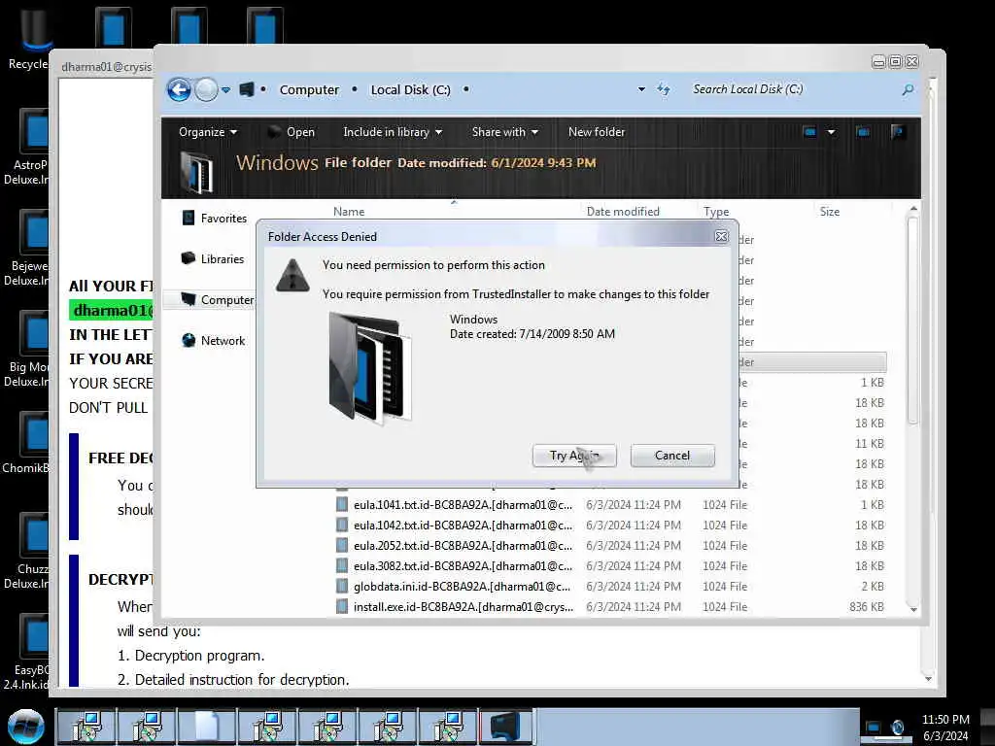
Task: Click the file list scroll-down arrow
Action: (913, 609)
